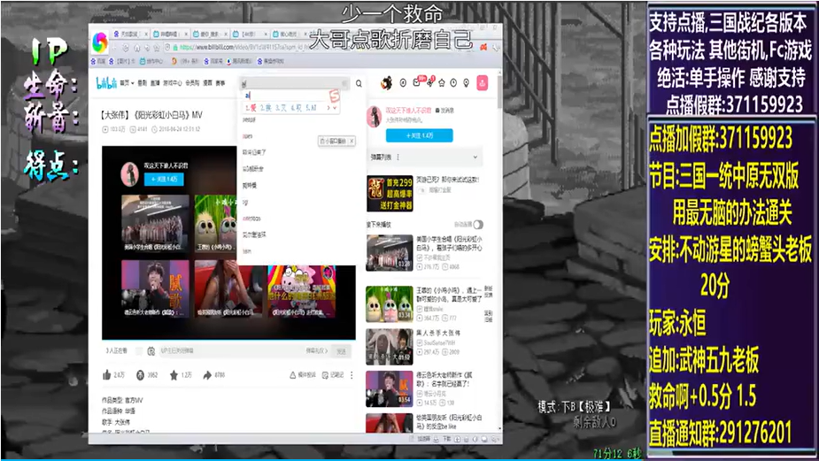Click the blue follow button in the right sidebar
The height and width of the screenshot is (461, 819).
[420, 135]
